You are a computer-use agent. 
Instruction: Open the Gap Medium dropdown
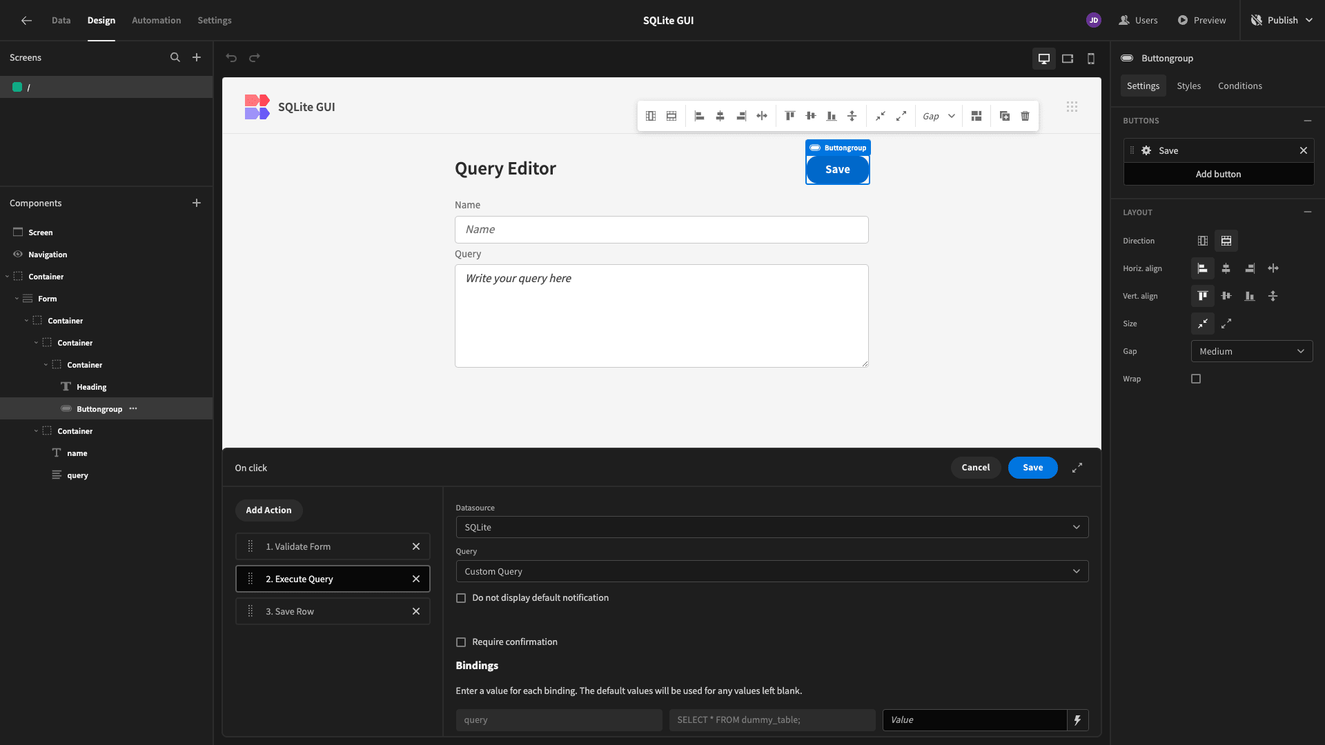1252,351
